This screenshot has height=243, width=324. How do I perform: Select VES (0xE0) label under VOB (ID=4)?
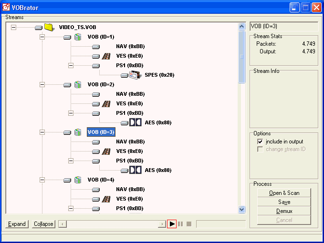[130, 199]
